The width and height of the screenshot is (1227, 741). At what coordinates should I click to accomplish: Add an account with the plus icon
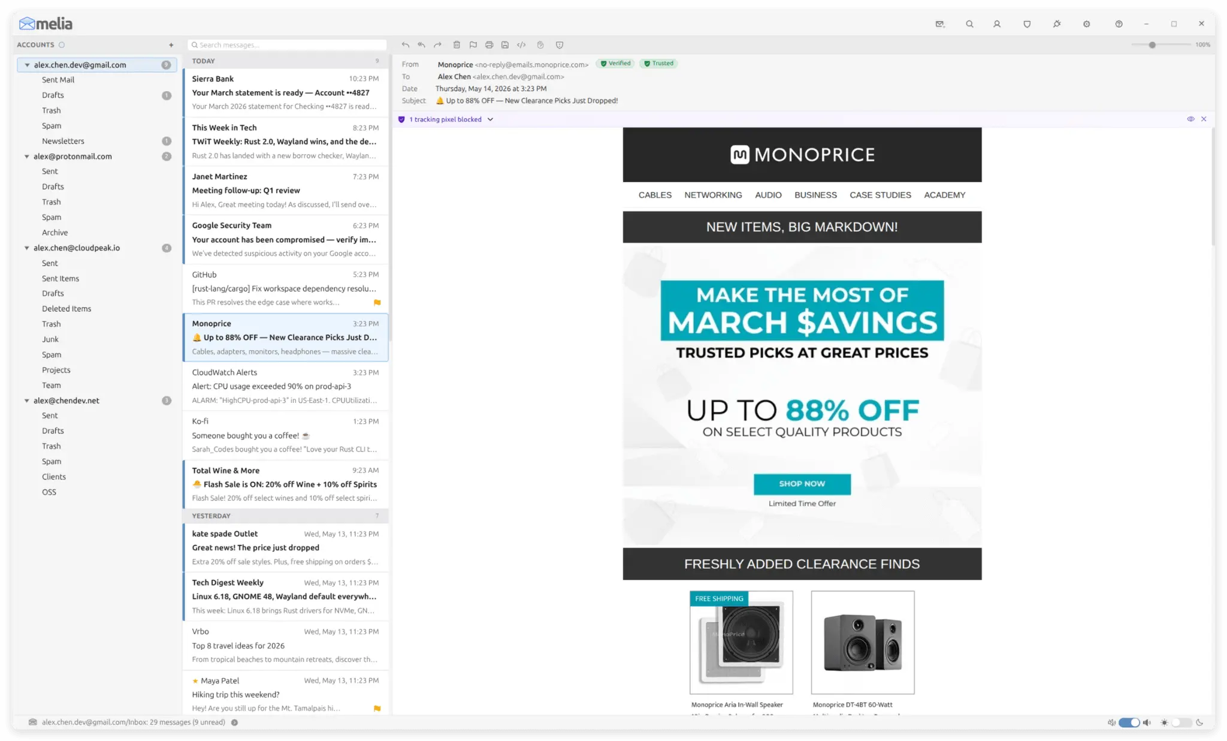[171, 45]
